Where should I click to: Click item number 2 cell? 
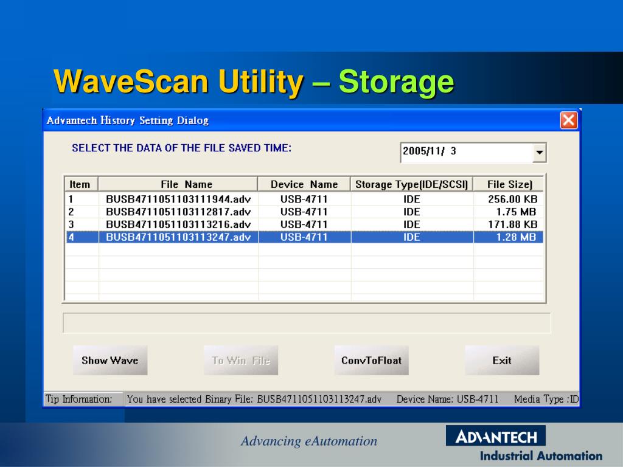(x=82, y=212)
